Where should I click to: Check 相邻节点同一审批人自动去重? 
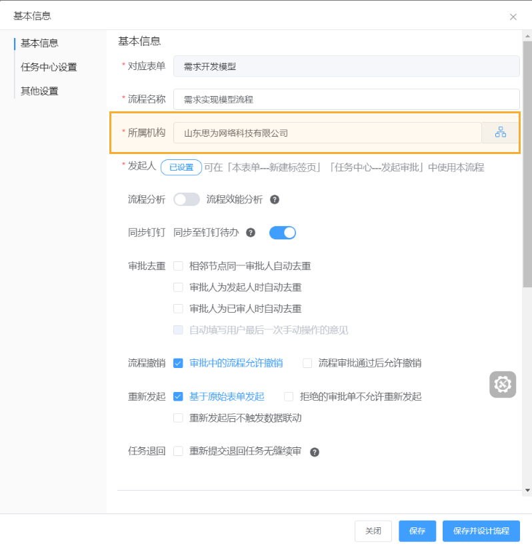(178, 266)
